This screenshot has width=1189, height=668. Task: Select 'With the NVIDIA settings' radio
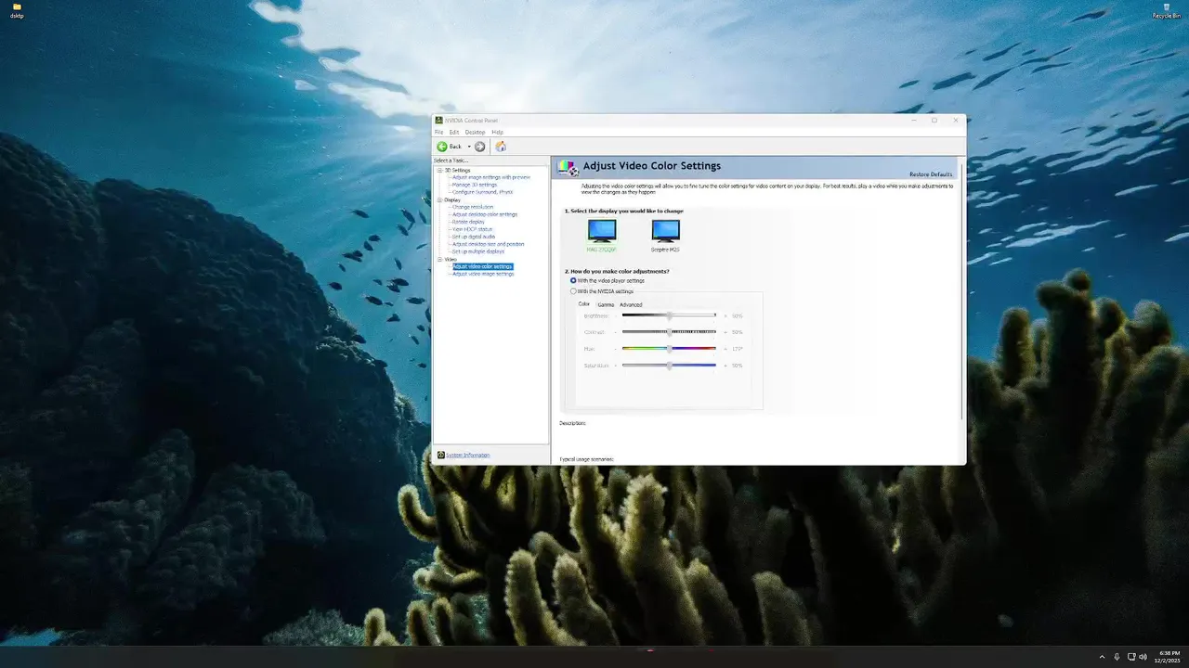click(573, 291)
